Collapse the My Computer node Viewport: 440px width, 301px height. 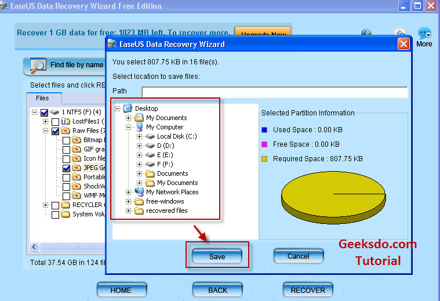point(128,127)
